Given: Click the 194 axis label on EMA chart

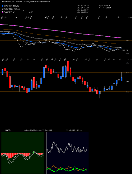Looking at the screenshot, I should pyautogui.click(x=127, y=41).
